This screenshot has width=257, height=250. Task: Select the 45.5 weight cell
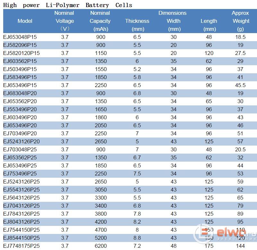pyautogui.click(x=240, y=85)
